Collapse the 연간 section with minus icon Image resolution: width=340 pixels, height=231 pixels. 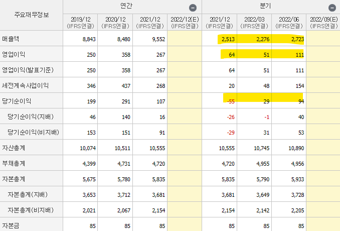pos(193,8)
